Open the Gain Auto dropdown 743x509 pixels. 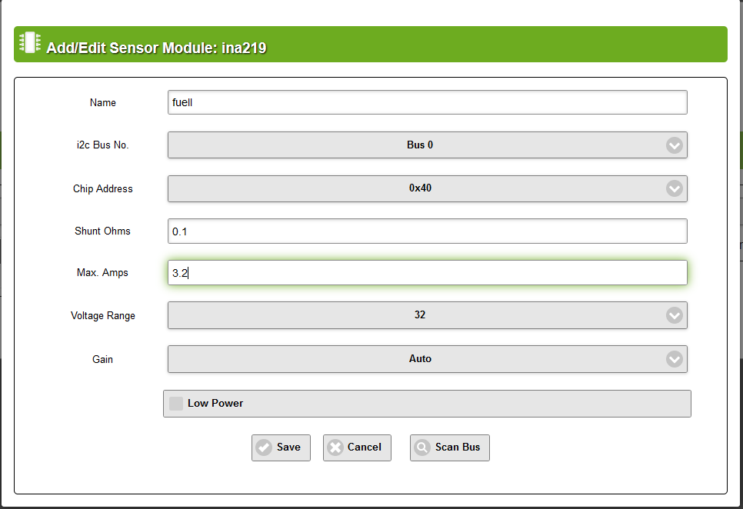(428, 359)
